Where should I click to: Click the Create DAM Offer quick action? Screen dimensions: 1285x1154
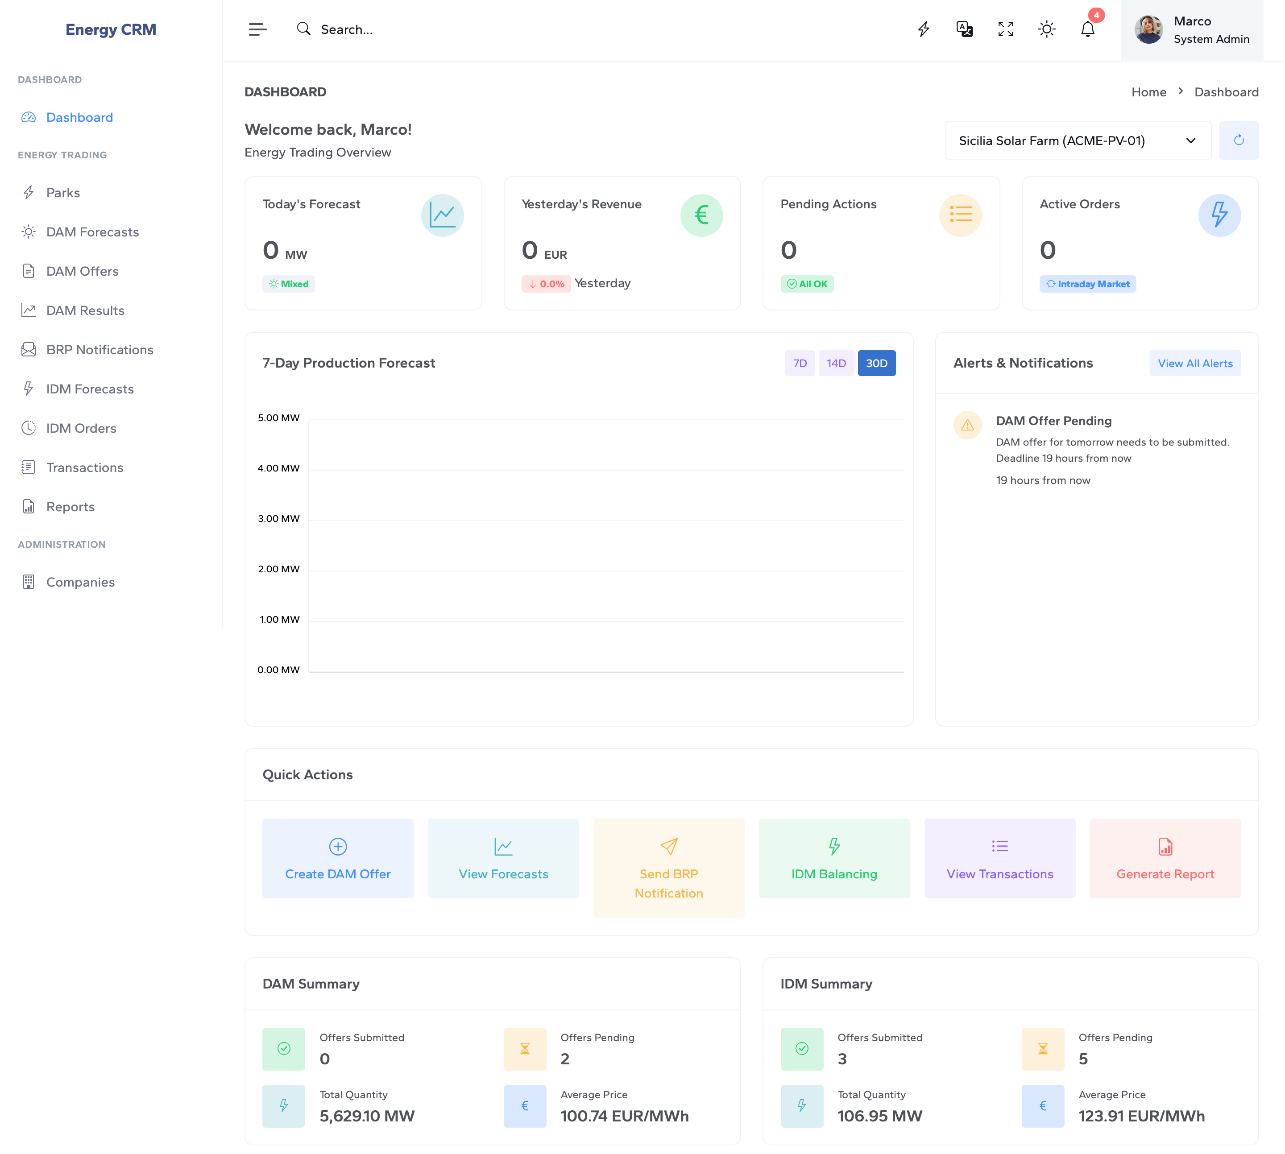tap(337, 858)
